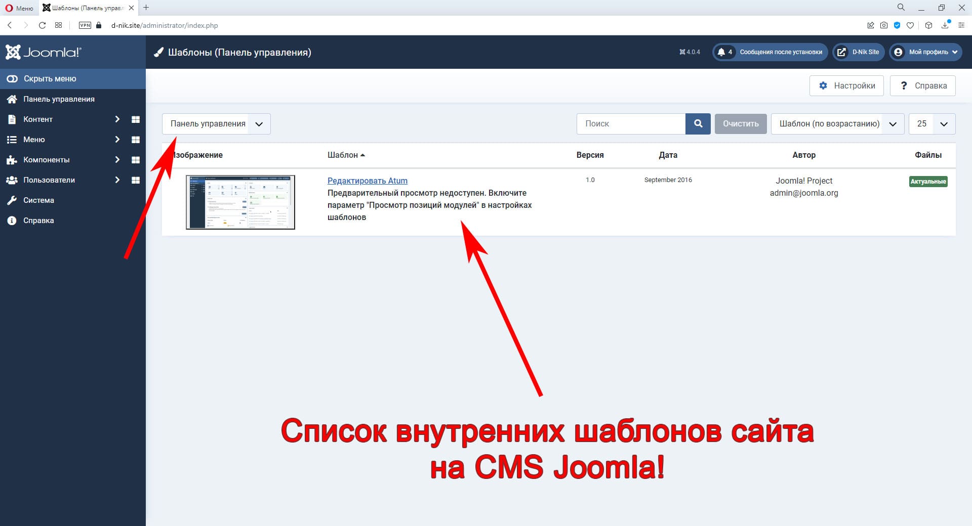972x526 pixels.
Task: Click the Справка toolbar button
Action: [923, 85]
